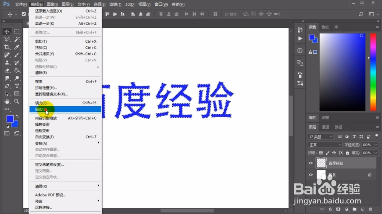Toggle lock image pixels brush icon
This screenshot has width=382, height=214.
(x=327, y=153)
